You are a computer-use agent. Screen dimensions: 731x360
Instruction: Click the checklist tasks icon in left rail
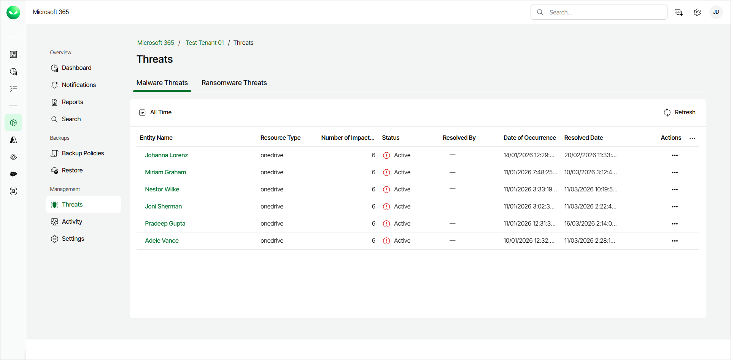tap(13, 88)
